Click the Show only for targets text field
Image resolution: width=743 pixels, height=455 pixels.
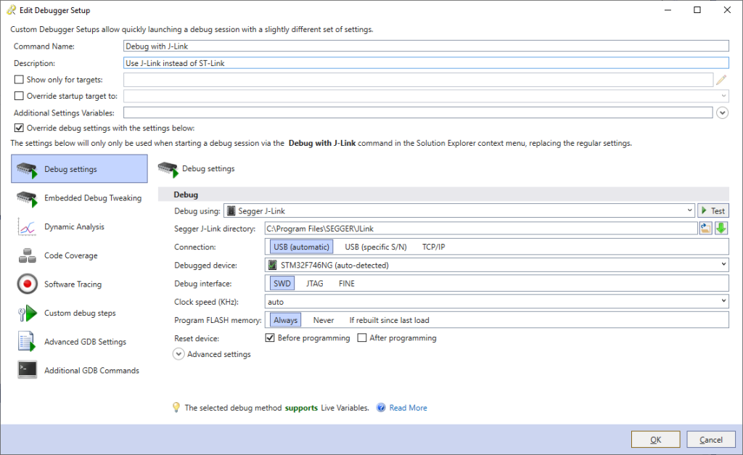(419, 80)
